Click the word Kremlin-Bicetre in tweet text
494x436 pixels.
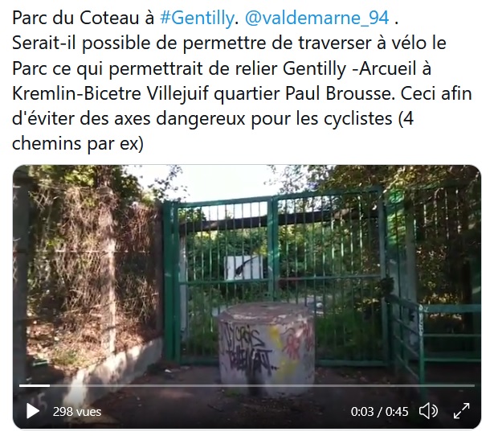(76, 93)
